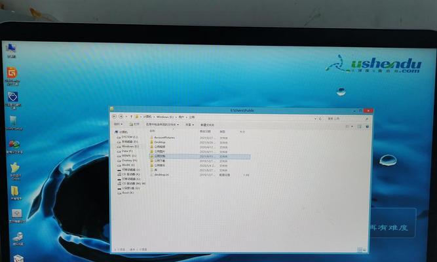Open WinRE (I:) drive in navigation pane
437x262 pixels.
(x=126, y=165)
